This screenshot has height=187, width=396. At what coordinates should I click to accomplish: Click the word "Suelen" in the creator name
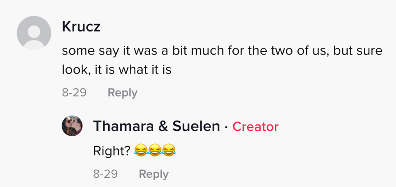point(196,126)
